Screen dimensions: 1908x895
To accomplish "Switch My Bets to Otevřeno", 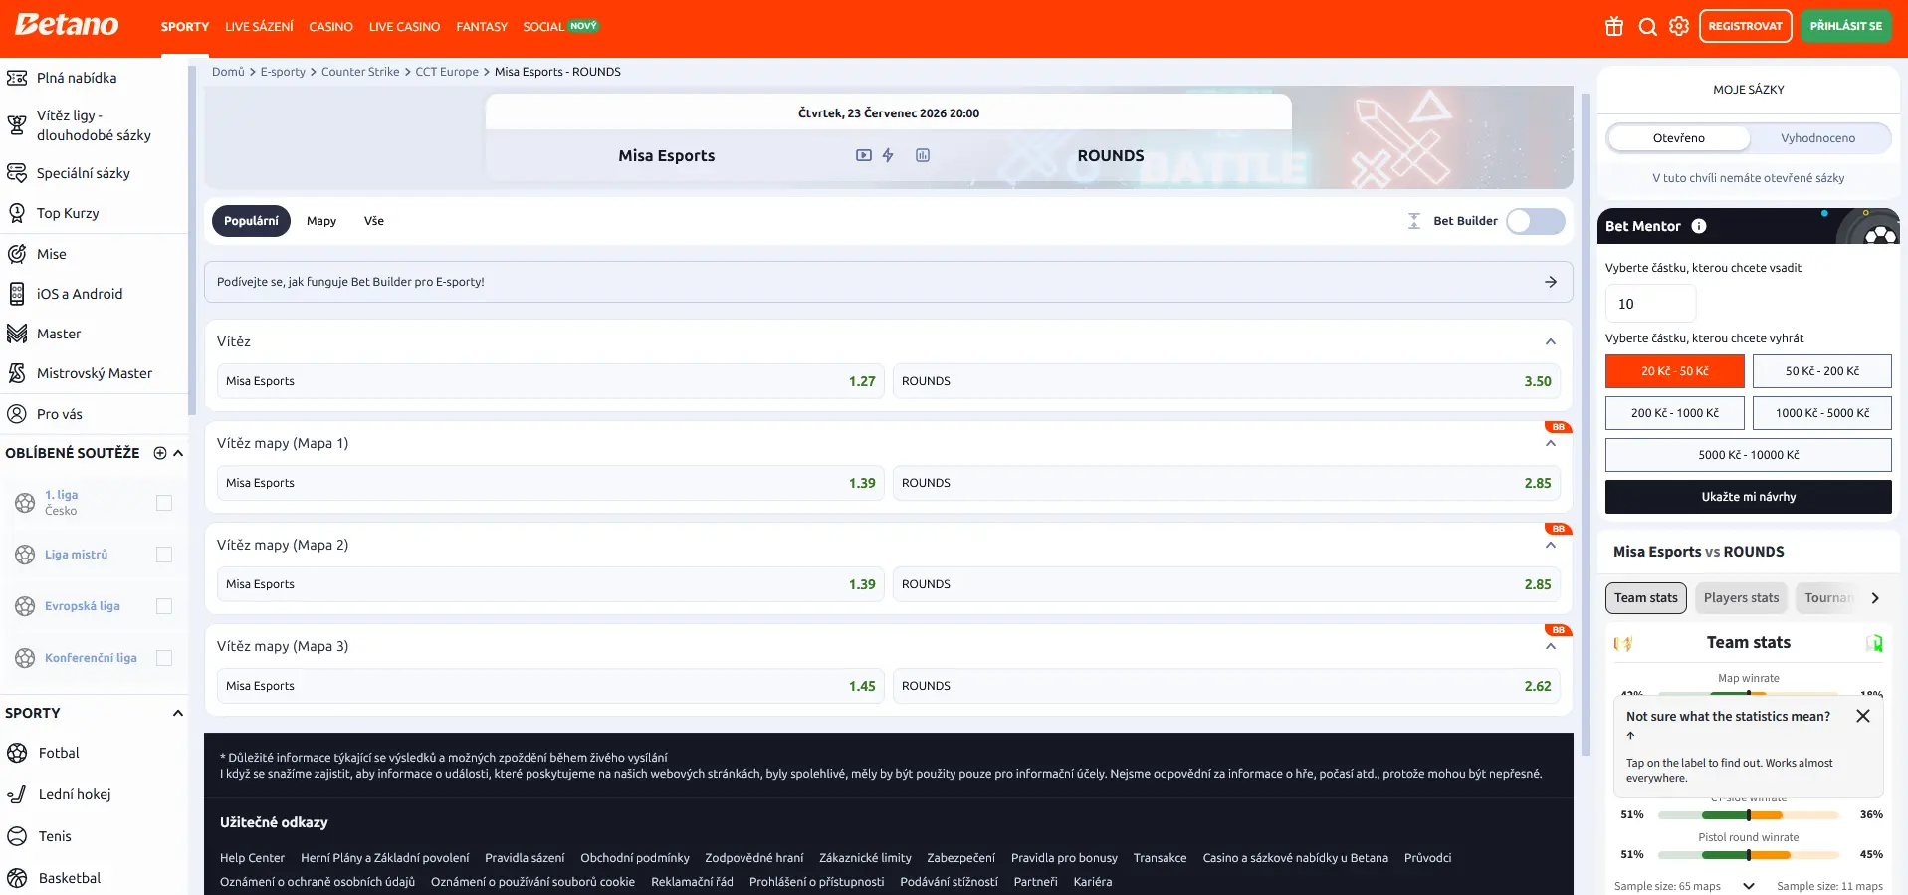I will tap(1679, 138).
